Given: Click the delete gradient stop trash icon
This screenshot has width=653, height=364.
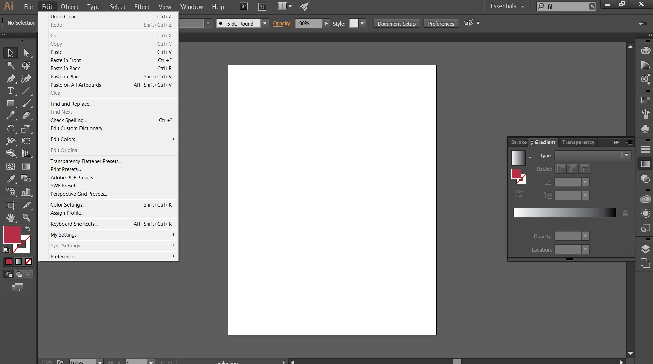Looking at the screenshot, I should 625,213.
